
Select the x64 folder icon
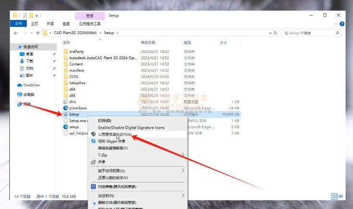click(65, 89)
